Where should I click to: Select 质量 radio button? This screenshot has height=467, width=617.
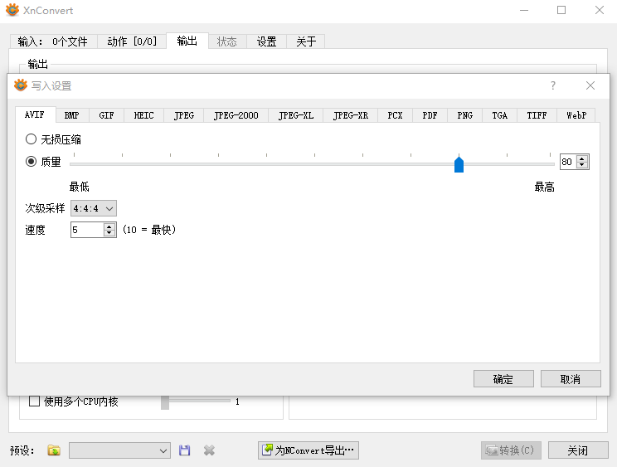click(x=31, y=162)
